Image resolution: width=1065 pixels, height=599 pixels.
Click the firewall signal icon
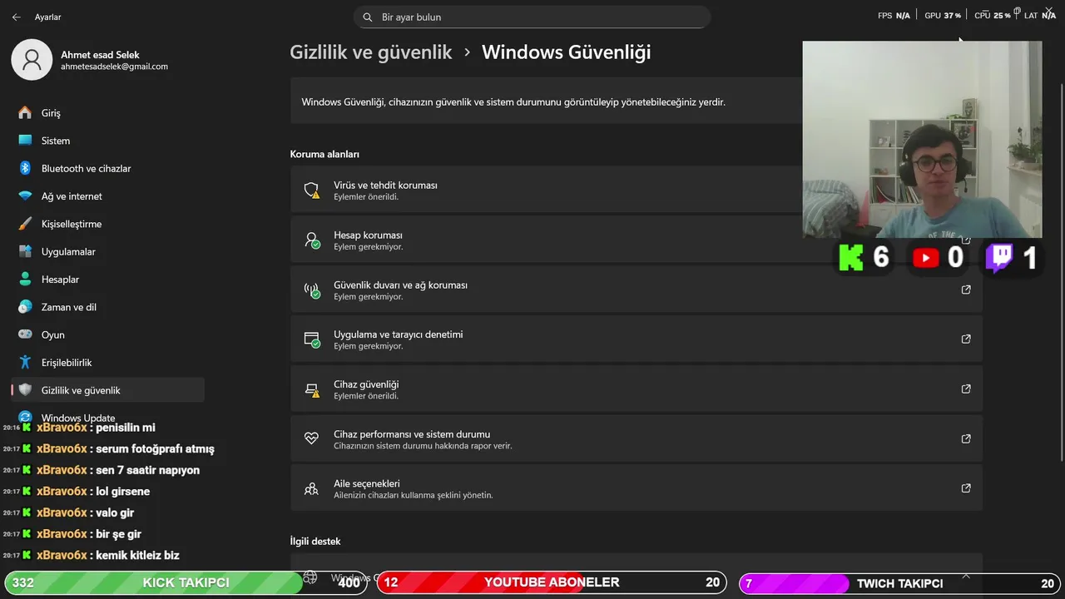[312, 290]
